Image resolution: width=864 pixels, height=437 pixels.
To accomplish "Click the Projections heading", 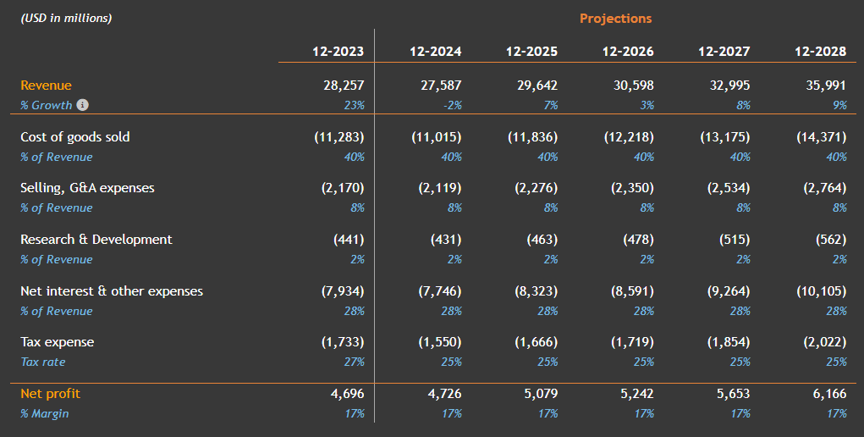I will pos(615,19).
